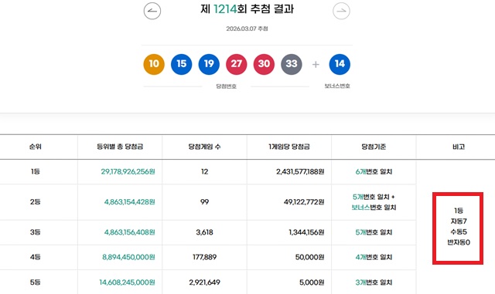Click the 1st prize total 29,178,926,256원

(x=128, y=172)
